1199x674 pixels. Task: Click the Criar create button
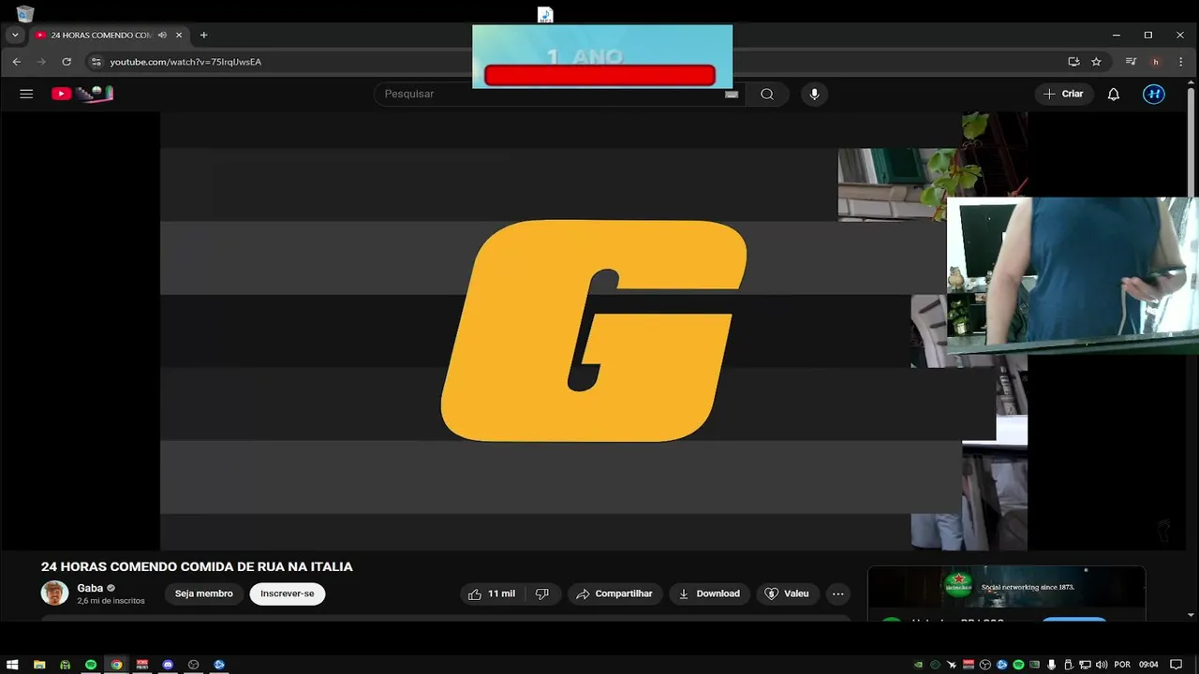click(1064, 94)
